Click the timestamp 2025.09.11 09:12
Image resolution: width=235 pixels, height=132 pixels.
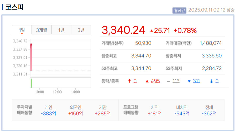click(x=207, y=10)
